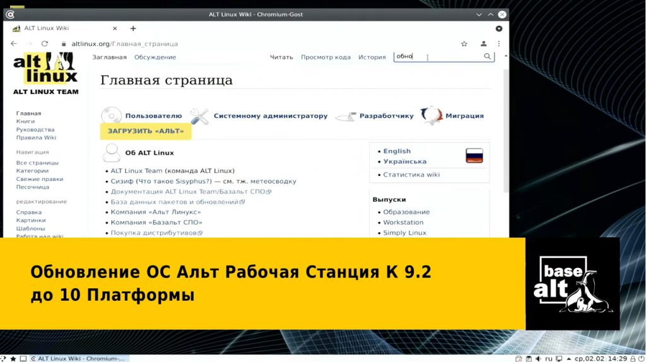The width and height of the screenshot is (646, 362).
Task: Click the person icon beside Об ALT Linux
Action: [112, 153]
